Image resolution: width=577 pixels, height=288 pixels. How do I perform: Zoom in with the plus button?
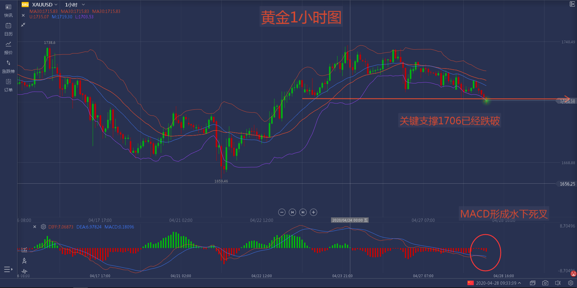click(313, 212)
